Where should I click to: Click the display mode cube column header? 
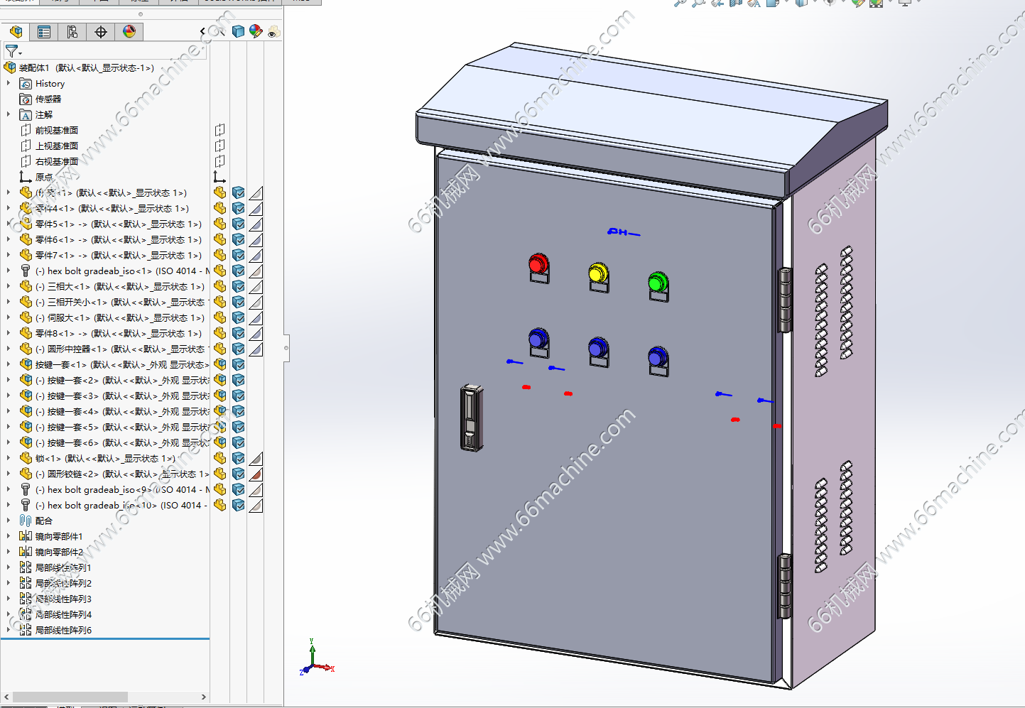click(238, 31)
